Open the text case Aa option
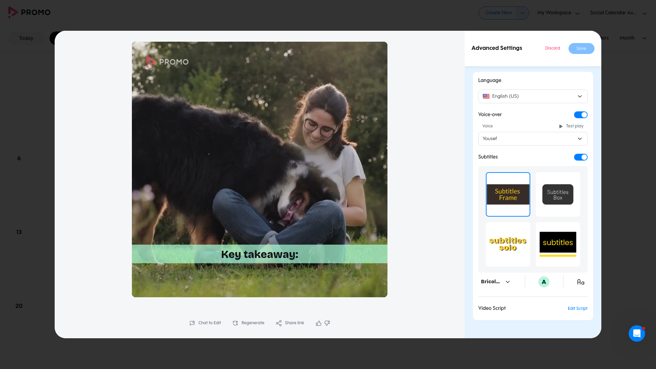 [580, 282]
